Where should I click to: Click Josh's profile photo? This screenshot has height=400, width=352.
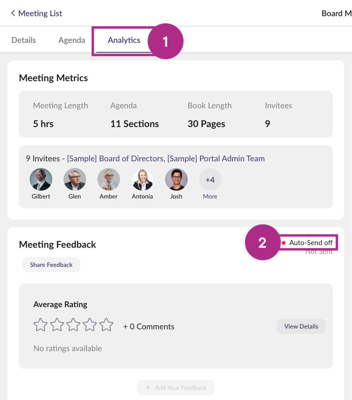coord(176,179)
